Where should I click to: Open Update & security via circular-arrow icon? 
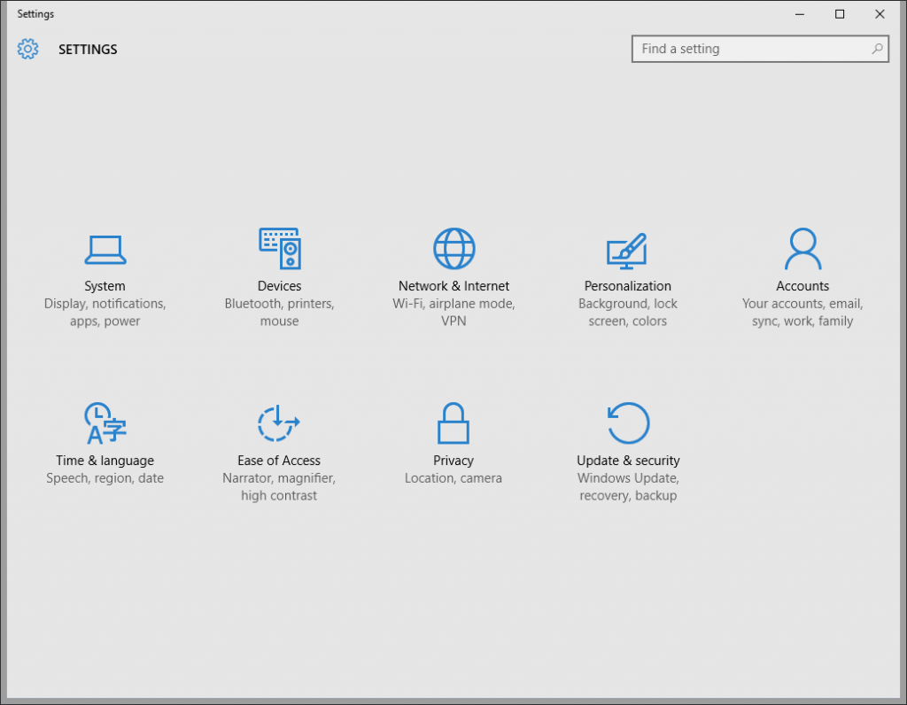click(x=627, y=422)
